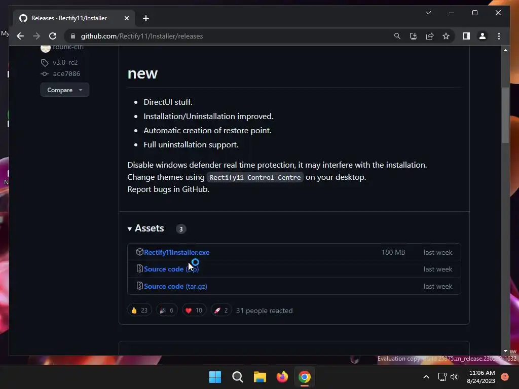Share this page via share icon
The height and width of the screenshot is (389, 519).
click(x=430, y=36)
